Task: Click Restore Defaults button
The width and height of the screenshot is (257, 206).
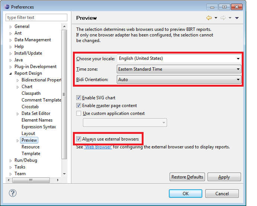Action: 187,177
